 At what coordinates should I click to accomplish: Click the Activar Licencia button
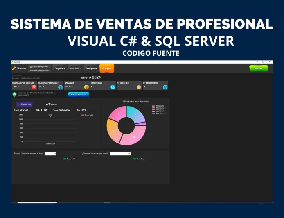point(79,95)
